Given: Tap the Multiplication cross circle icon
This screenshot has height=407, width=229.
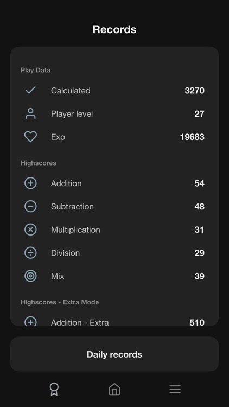Looking at the screenshot, I should (30, 230).
